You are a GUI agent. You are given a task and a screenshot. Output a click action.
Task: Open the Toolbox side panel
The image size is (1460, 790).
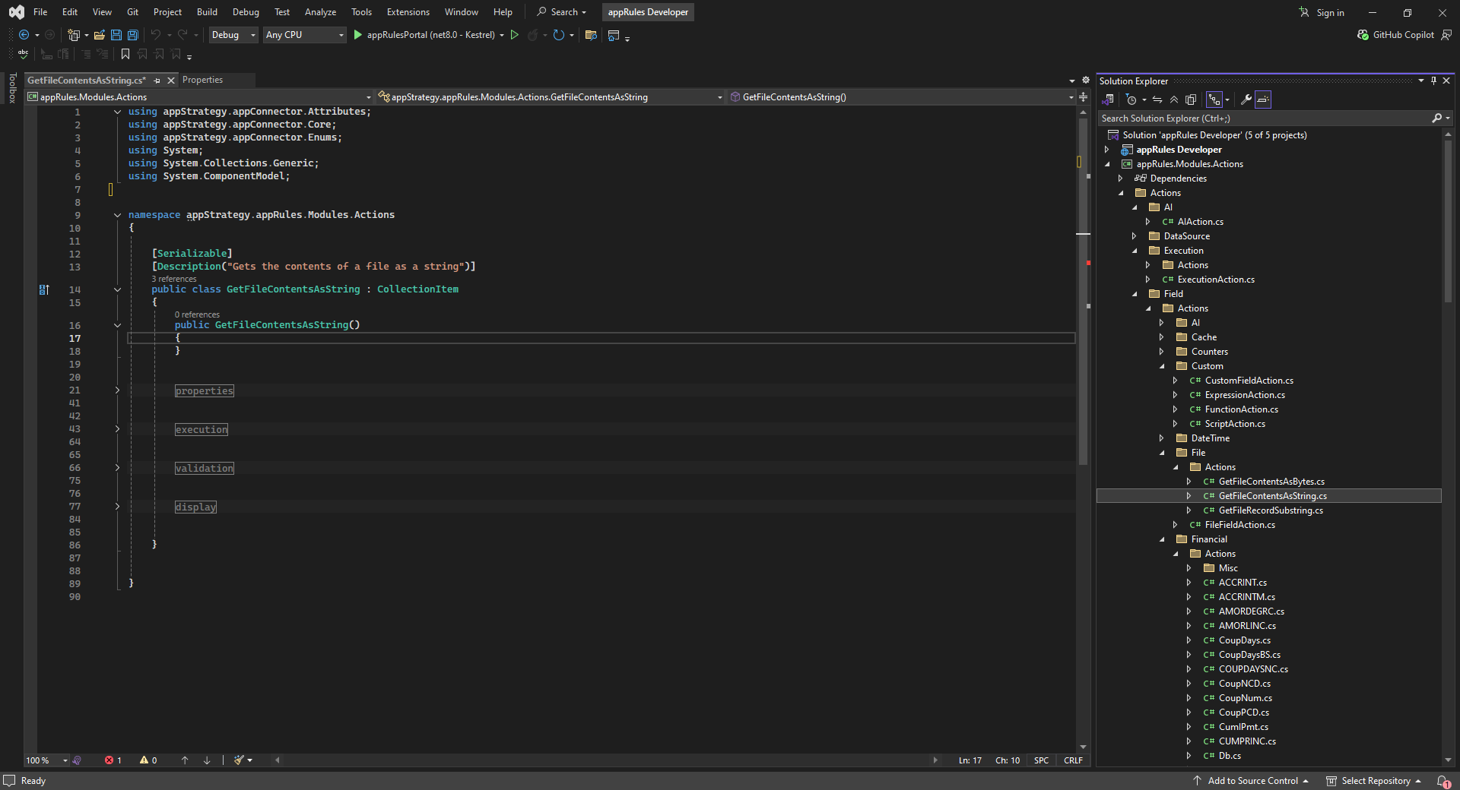[12, 88]
